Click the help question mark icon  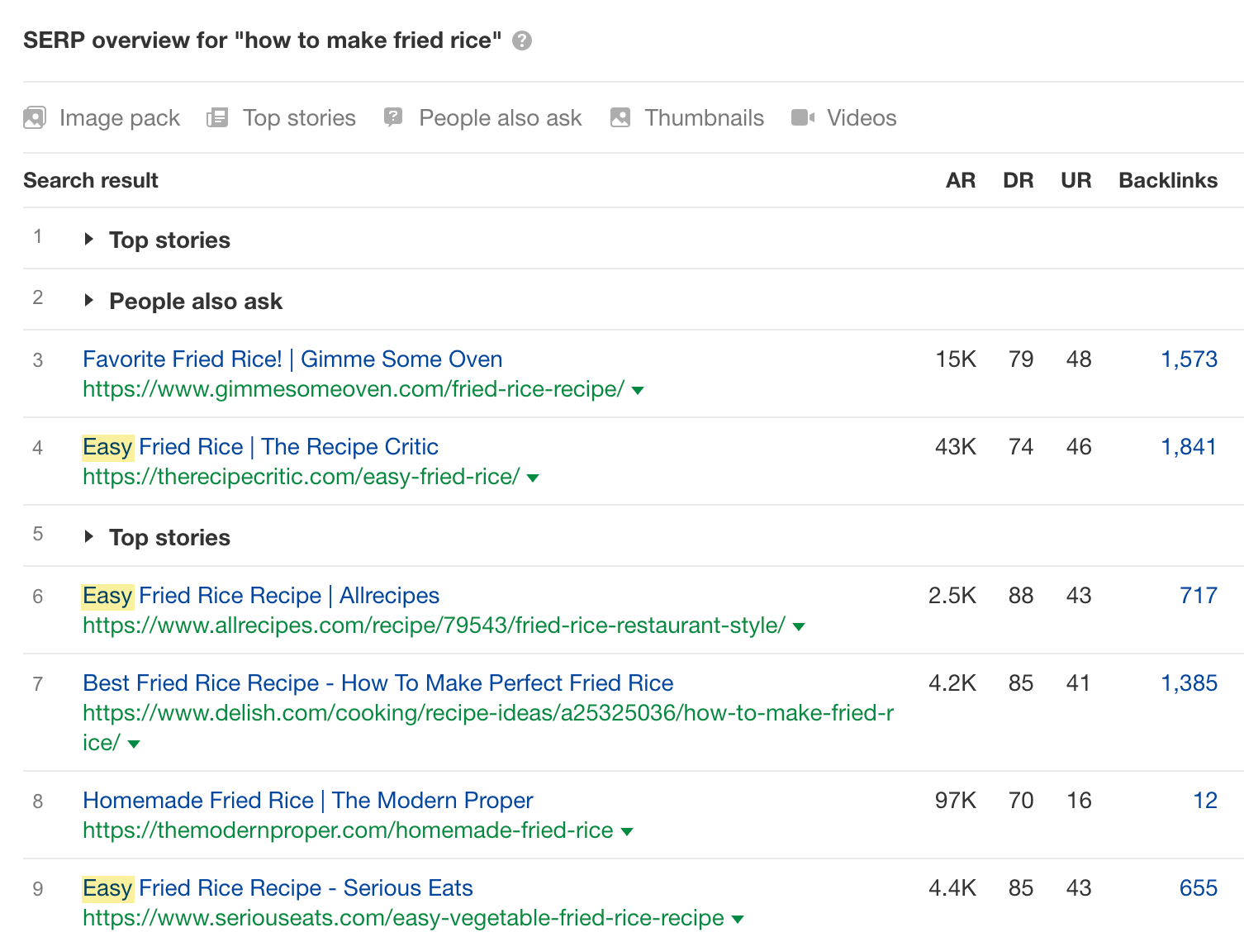pyautogui.click(x=521, y=40)
